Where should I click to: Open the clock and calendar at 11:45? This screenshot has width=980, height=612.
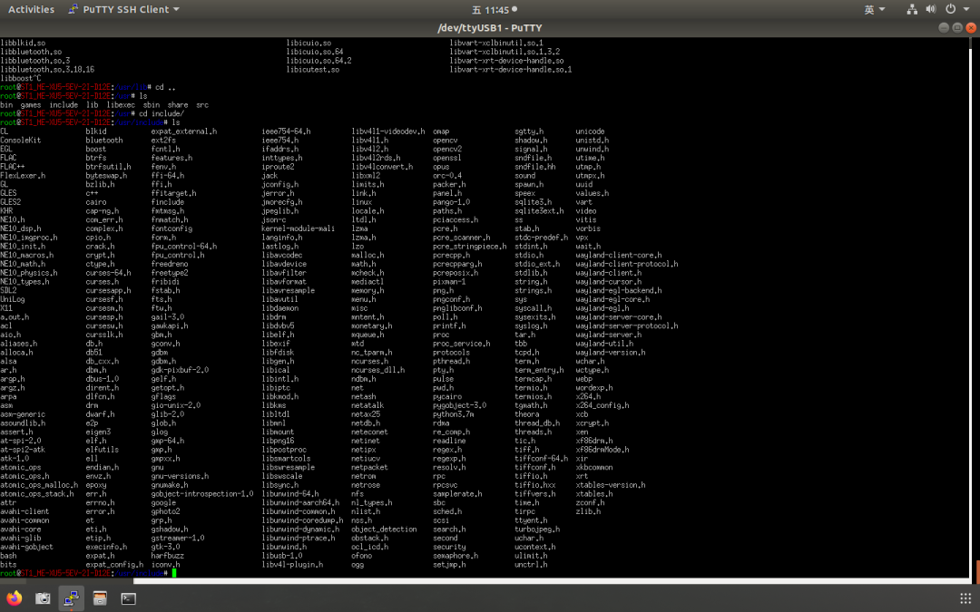[x=495, y=9]
